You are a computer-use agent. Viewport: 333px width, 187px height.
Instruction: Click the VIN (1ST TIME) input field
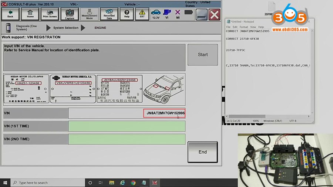tap(127, 126)
